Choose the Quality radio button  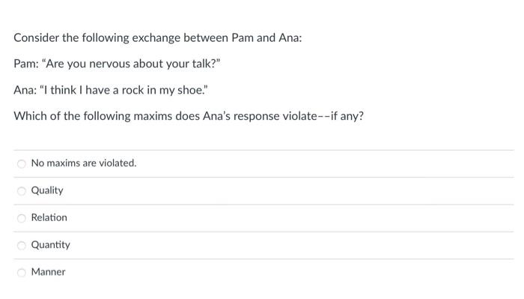click(x=22, y=191)
